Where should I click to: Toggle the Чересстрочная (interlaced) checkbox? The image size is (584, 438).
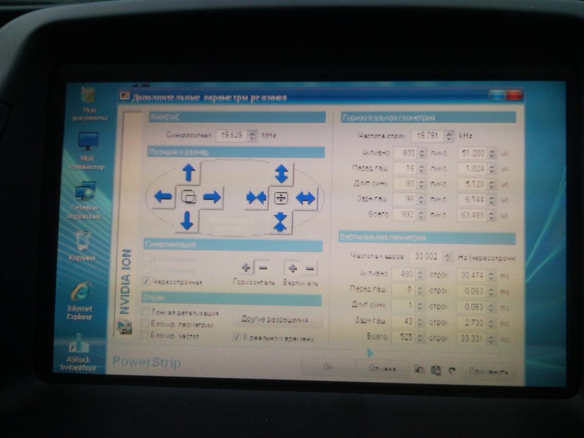(x=146, y=281)
